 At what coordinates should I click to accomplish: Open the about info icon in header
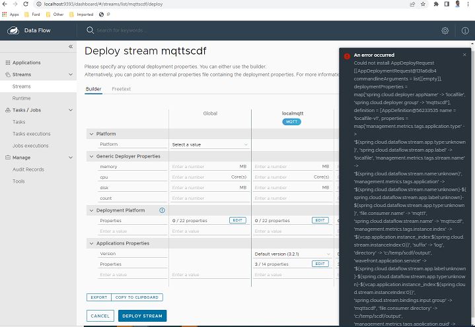tap(465, 30)
